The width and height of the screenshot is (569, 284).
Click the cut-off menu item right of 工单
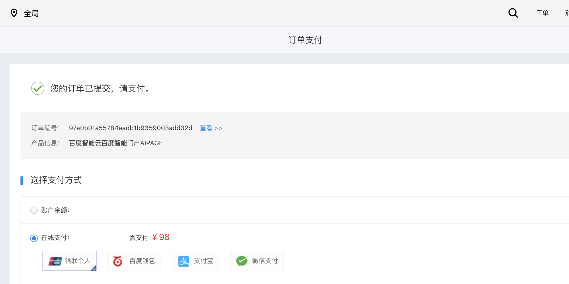pos(567,13)
